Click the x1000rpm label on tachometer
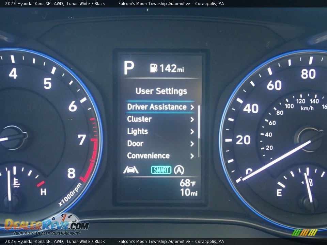The height and width of the screenshot is (245, 327). [70, 195]
